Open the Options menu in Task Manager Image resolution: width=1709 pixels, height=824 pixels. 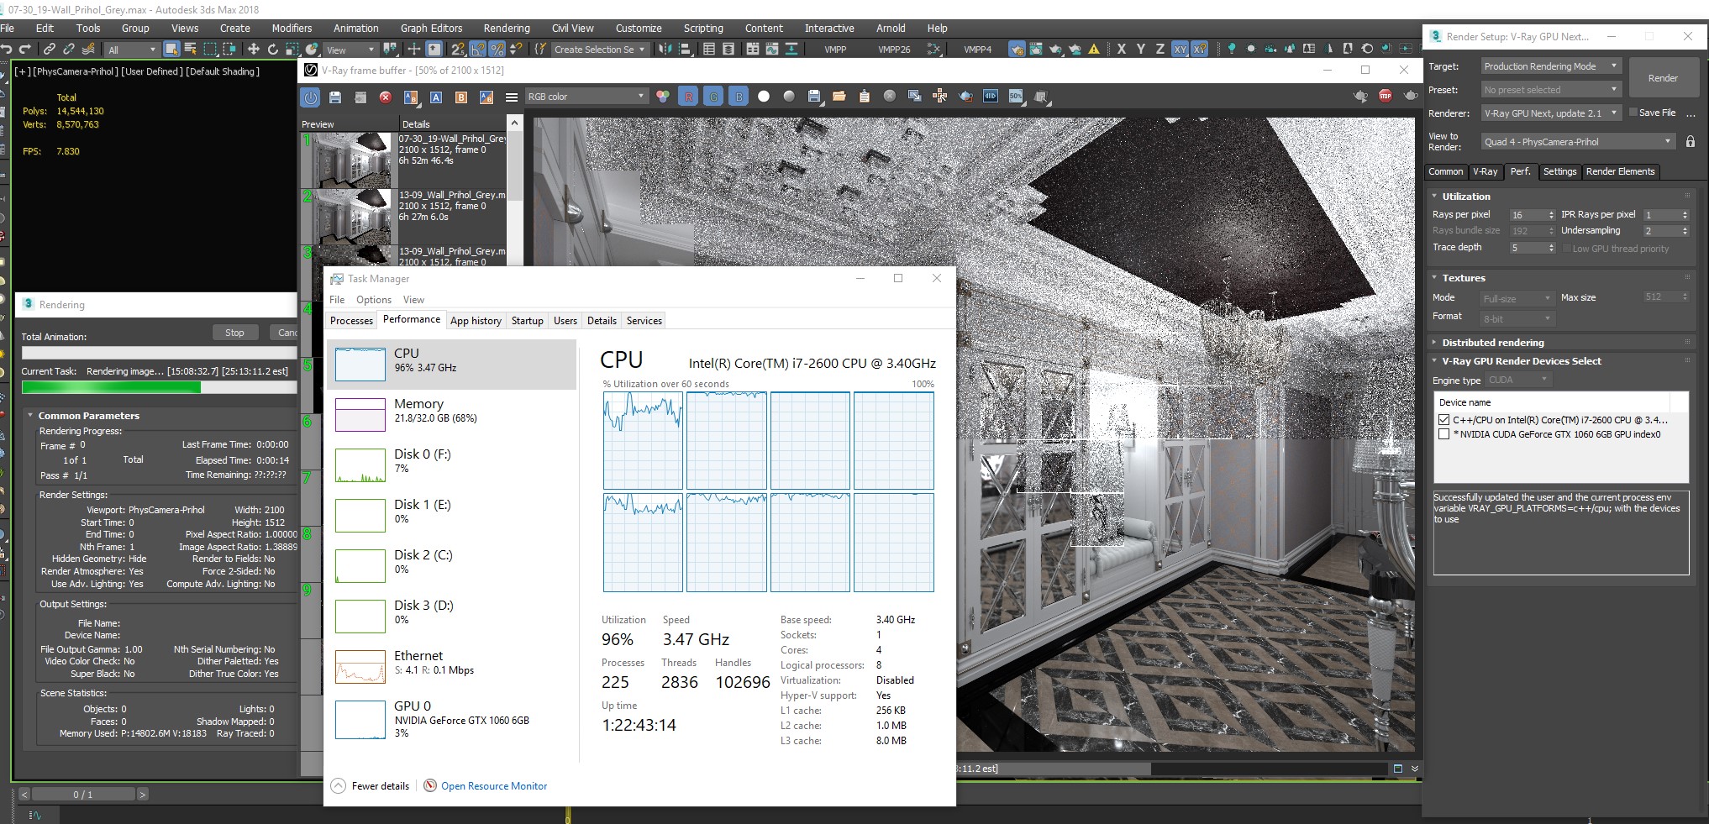[x=373, y=300]
